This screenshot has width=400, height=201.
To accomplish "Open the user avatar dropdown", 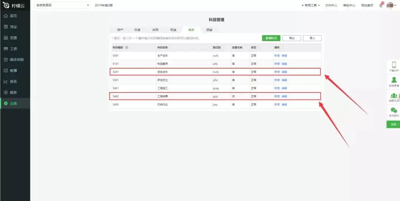I will [x=391, y=5].
